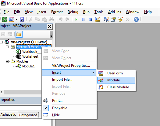Switch to the Alphabetic properties tab
The width and height of the screenshot is (160, 126).
point(8,114)
